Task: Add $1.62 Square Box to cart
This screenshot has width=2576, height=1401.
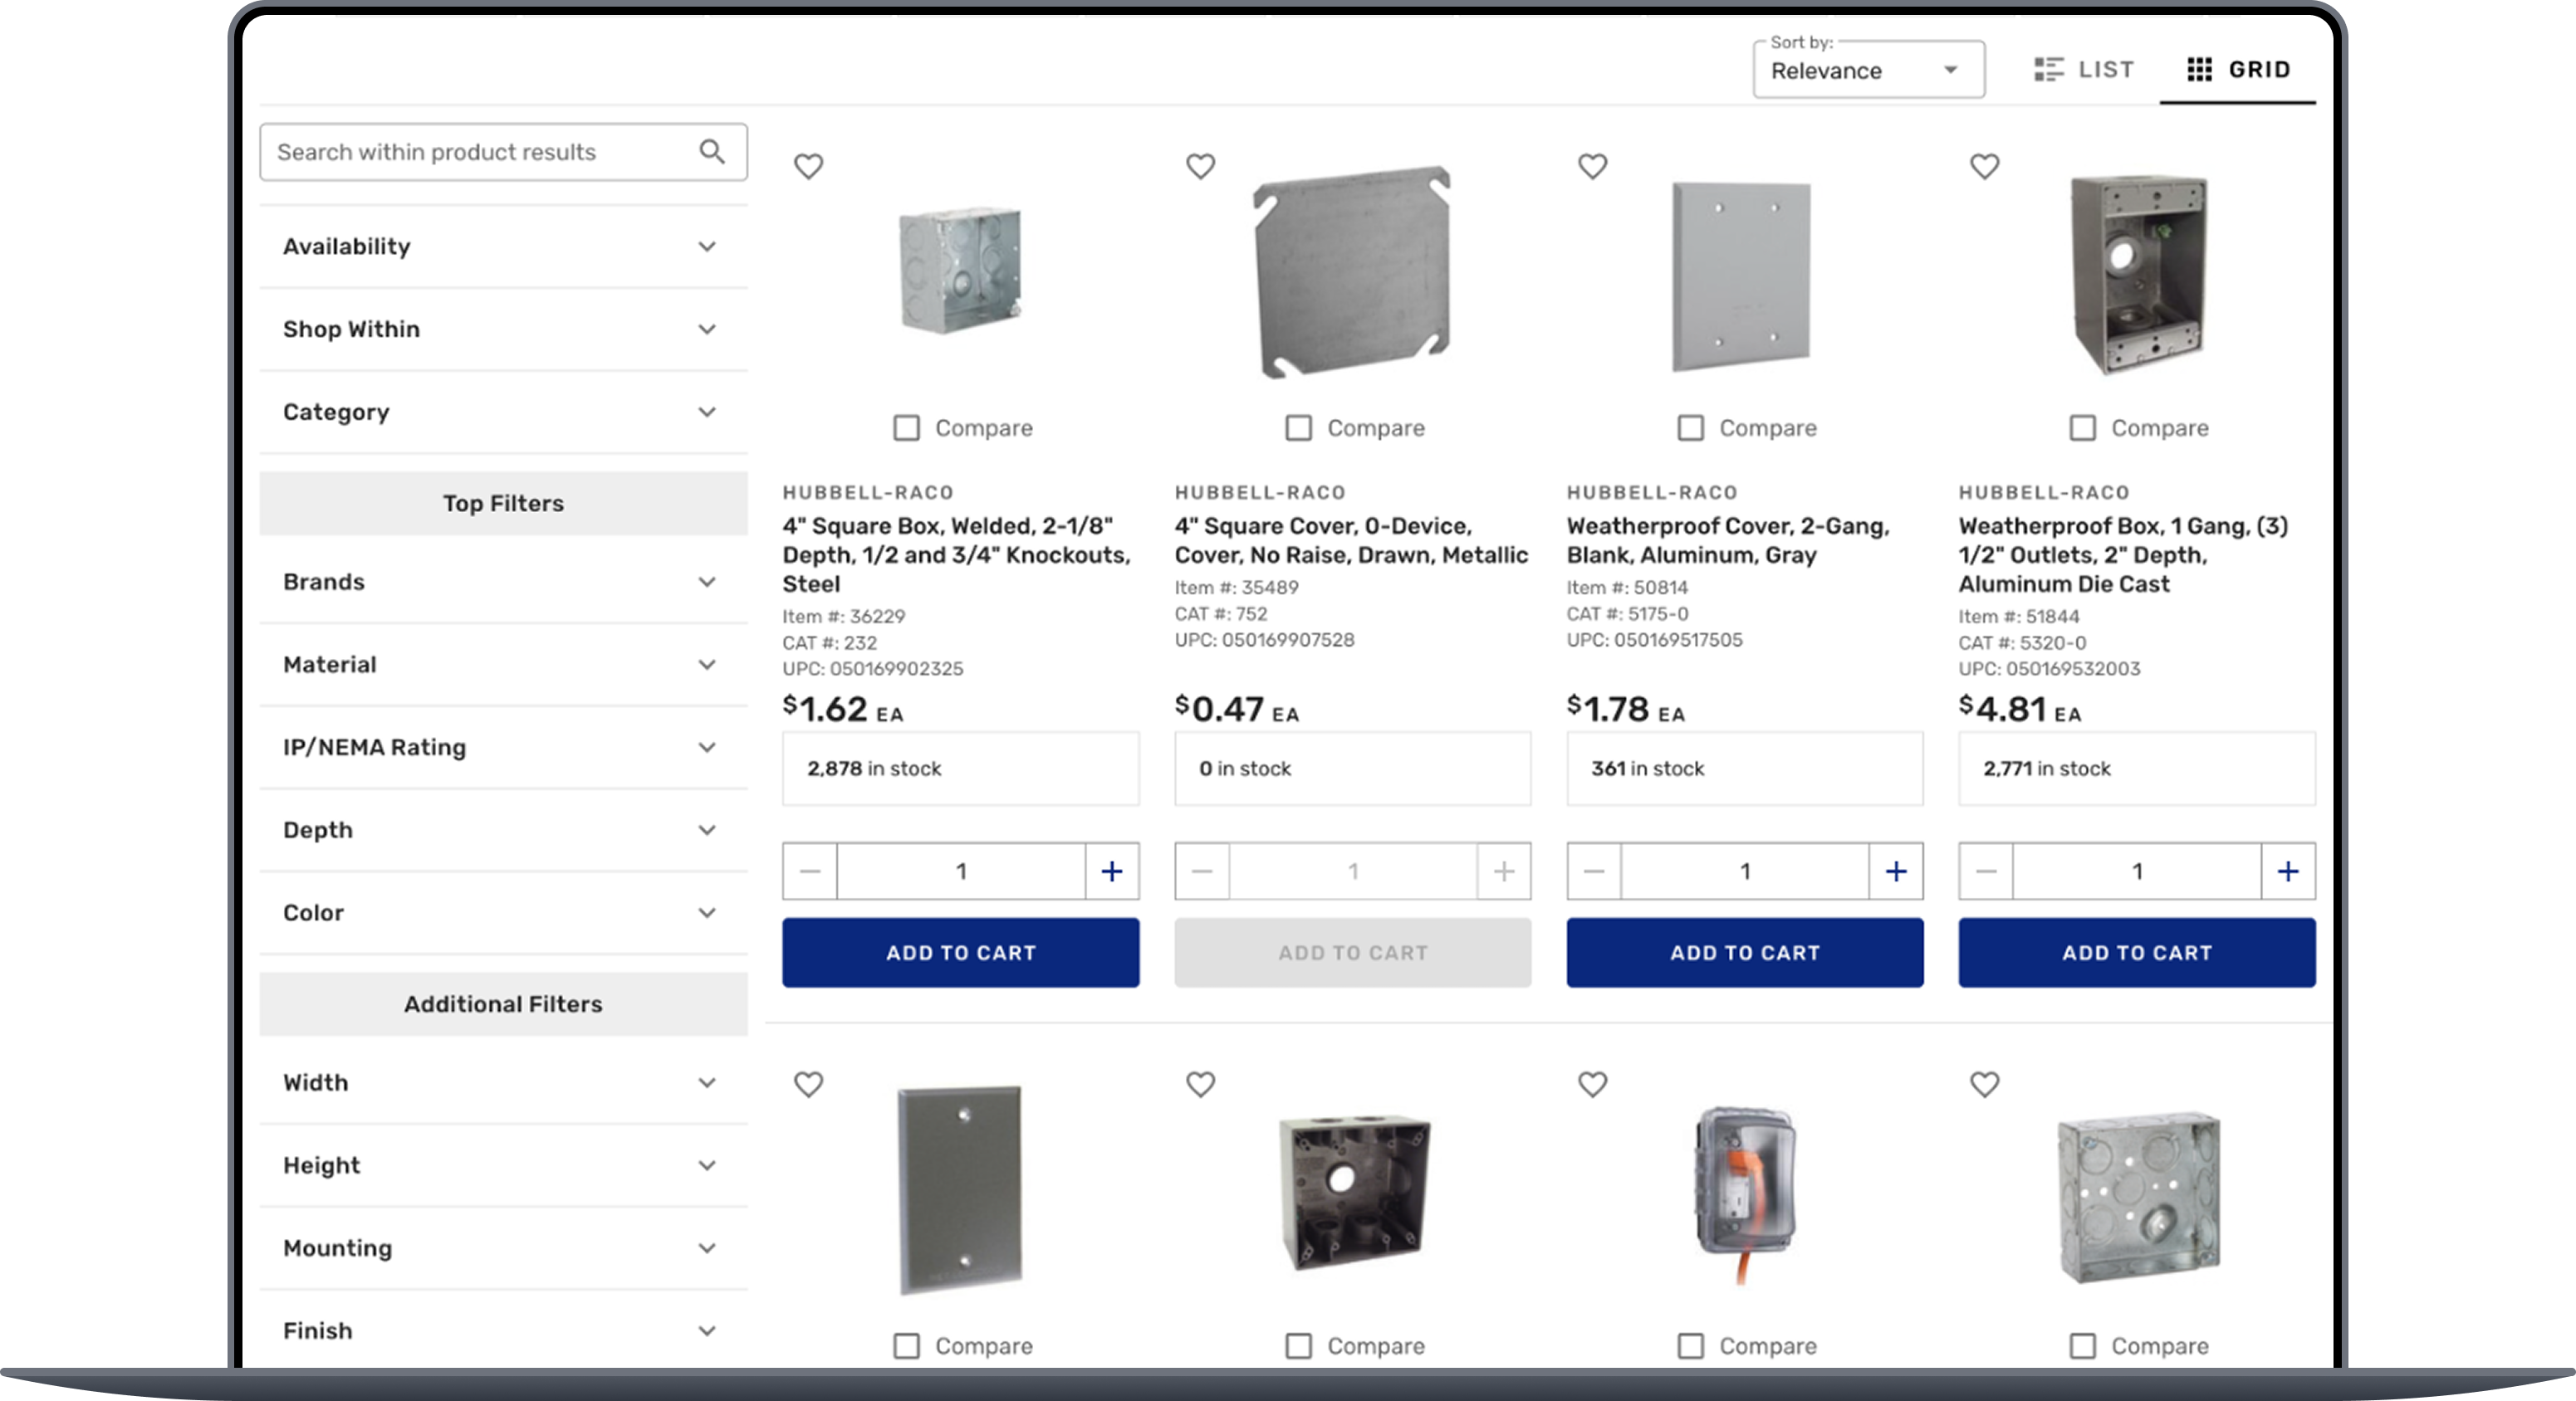Action: (x=960, y=954)
